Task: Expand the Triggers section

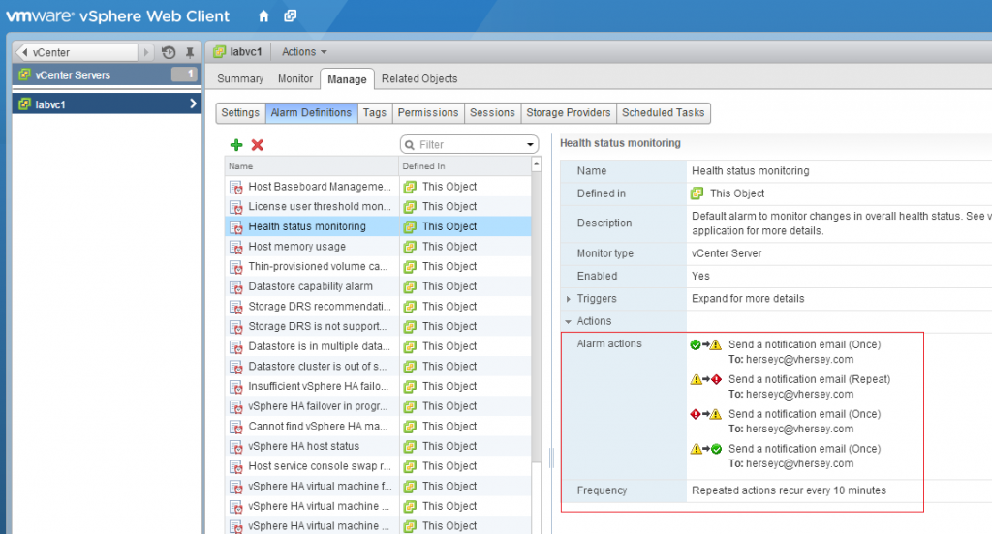Action: click(568, 298)
